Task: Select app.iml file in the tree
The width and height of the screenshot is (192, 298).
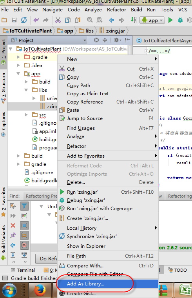Action: click(45, 131)
